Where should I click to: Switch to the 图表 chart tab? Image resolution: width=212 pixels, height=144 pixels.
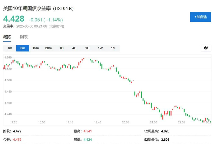point(24,37)
